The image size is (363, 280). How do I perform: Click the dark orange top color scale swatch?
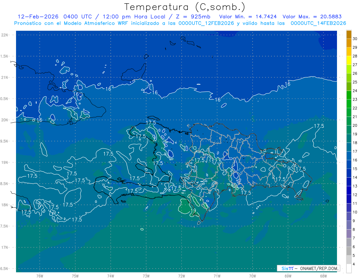pyautogui.click(x=349, y=34)
